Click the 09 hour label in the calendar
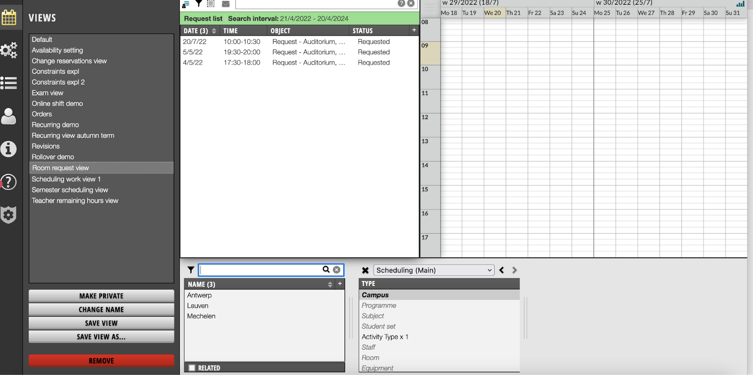753x375 pixels. [430, 53]
